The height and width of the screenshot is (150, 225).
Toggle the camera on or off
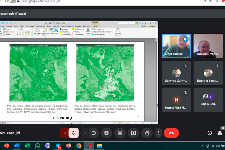pos(94,133)
